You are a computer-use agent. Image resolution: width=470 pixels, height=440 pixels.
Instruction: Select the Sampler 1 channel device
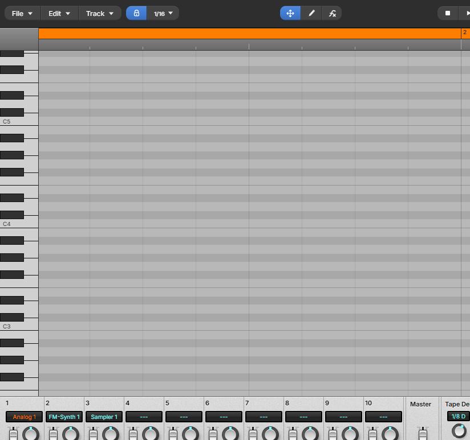[104, 417]
